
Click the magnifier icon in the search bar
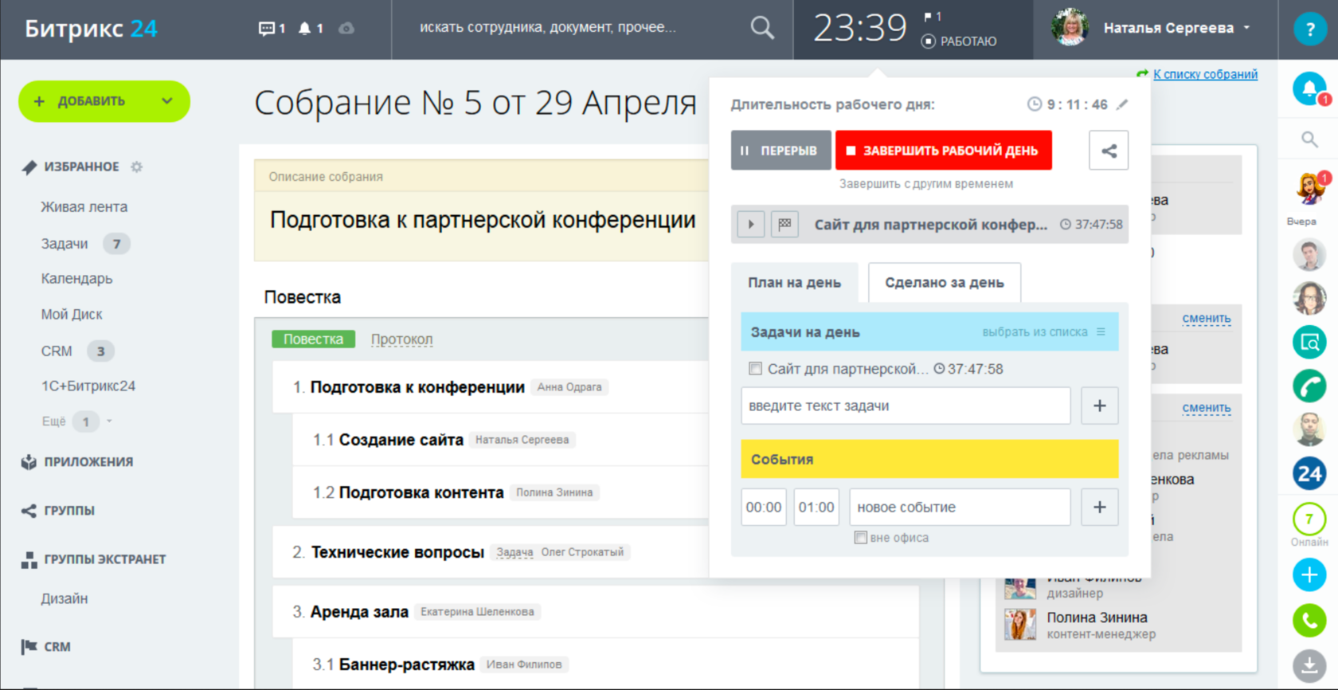[762, 28]
